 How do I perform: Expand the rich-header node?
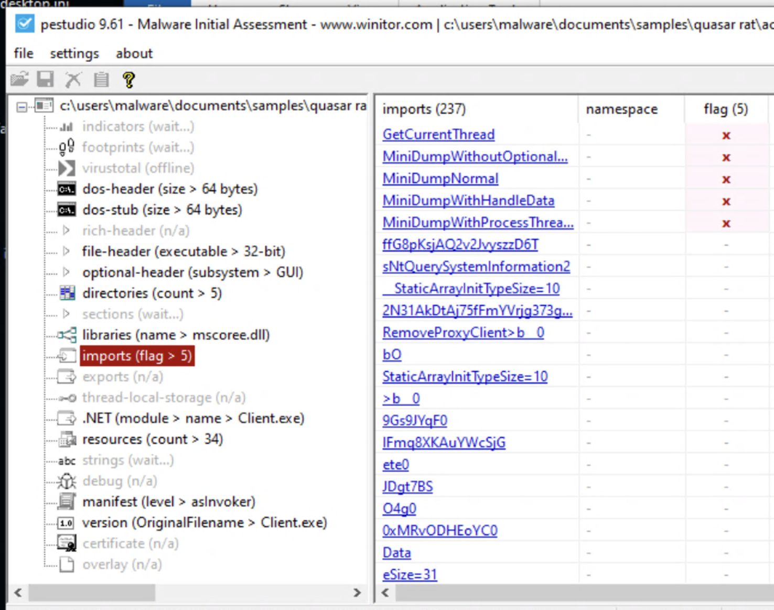coord(66,230)
